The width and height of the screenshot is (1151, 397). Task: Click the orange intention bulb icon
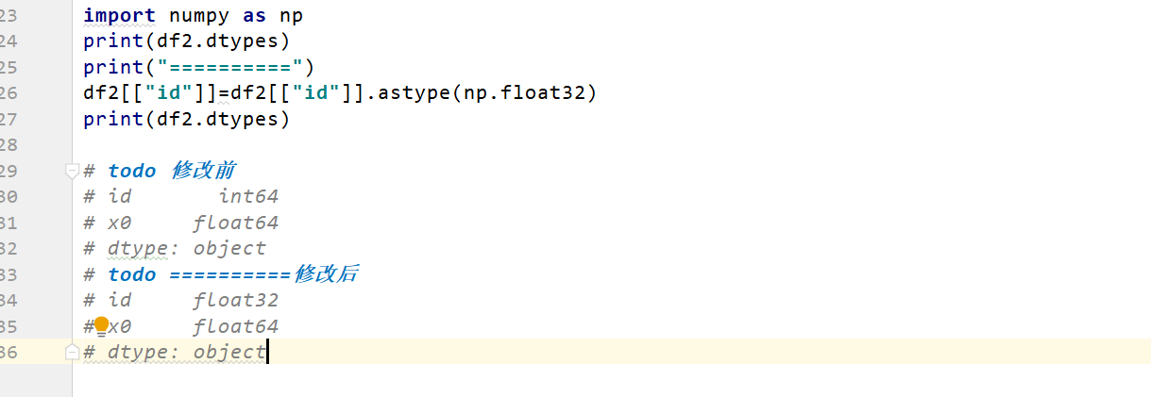pos(102,326)
